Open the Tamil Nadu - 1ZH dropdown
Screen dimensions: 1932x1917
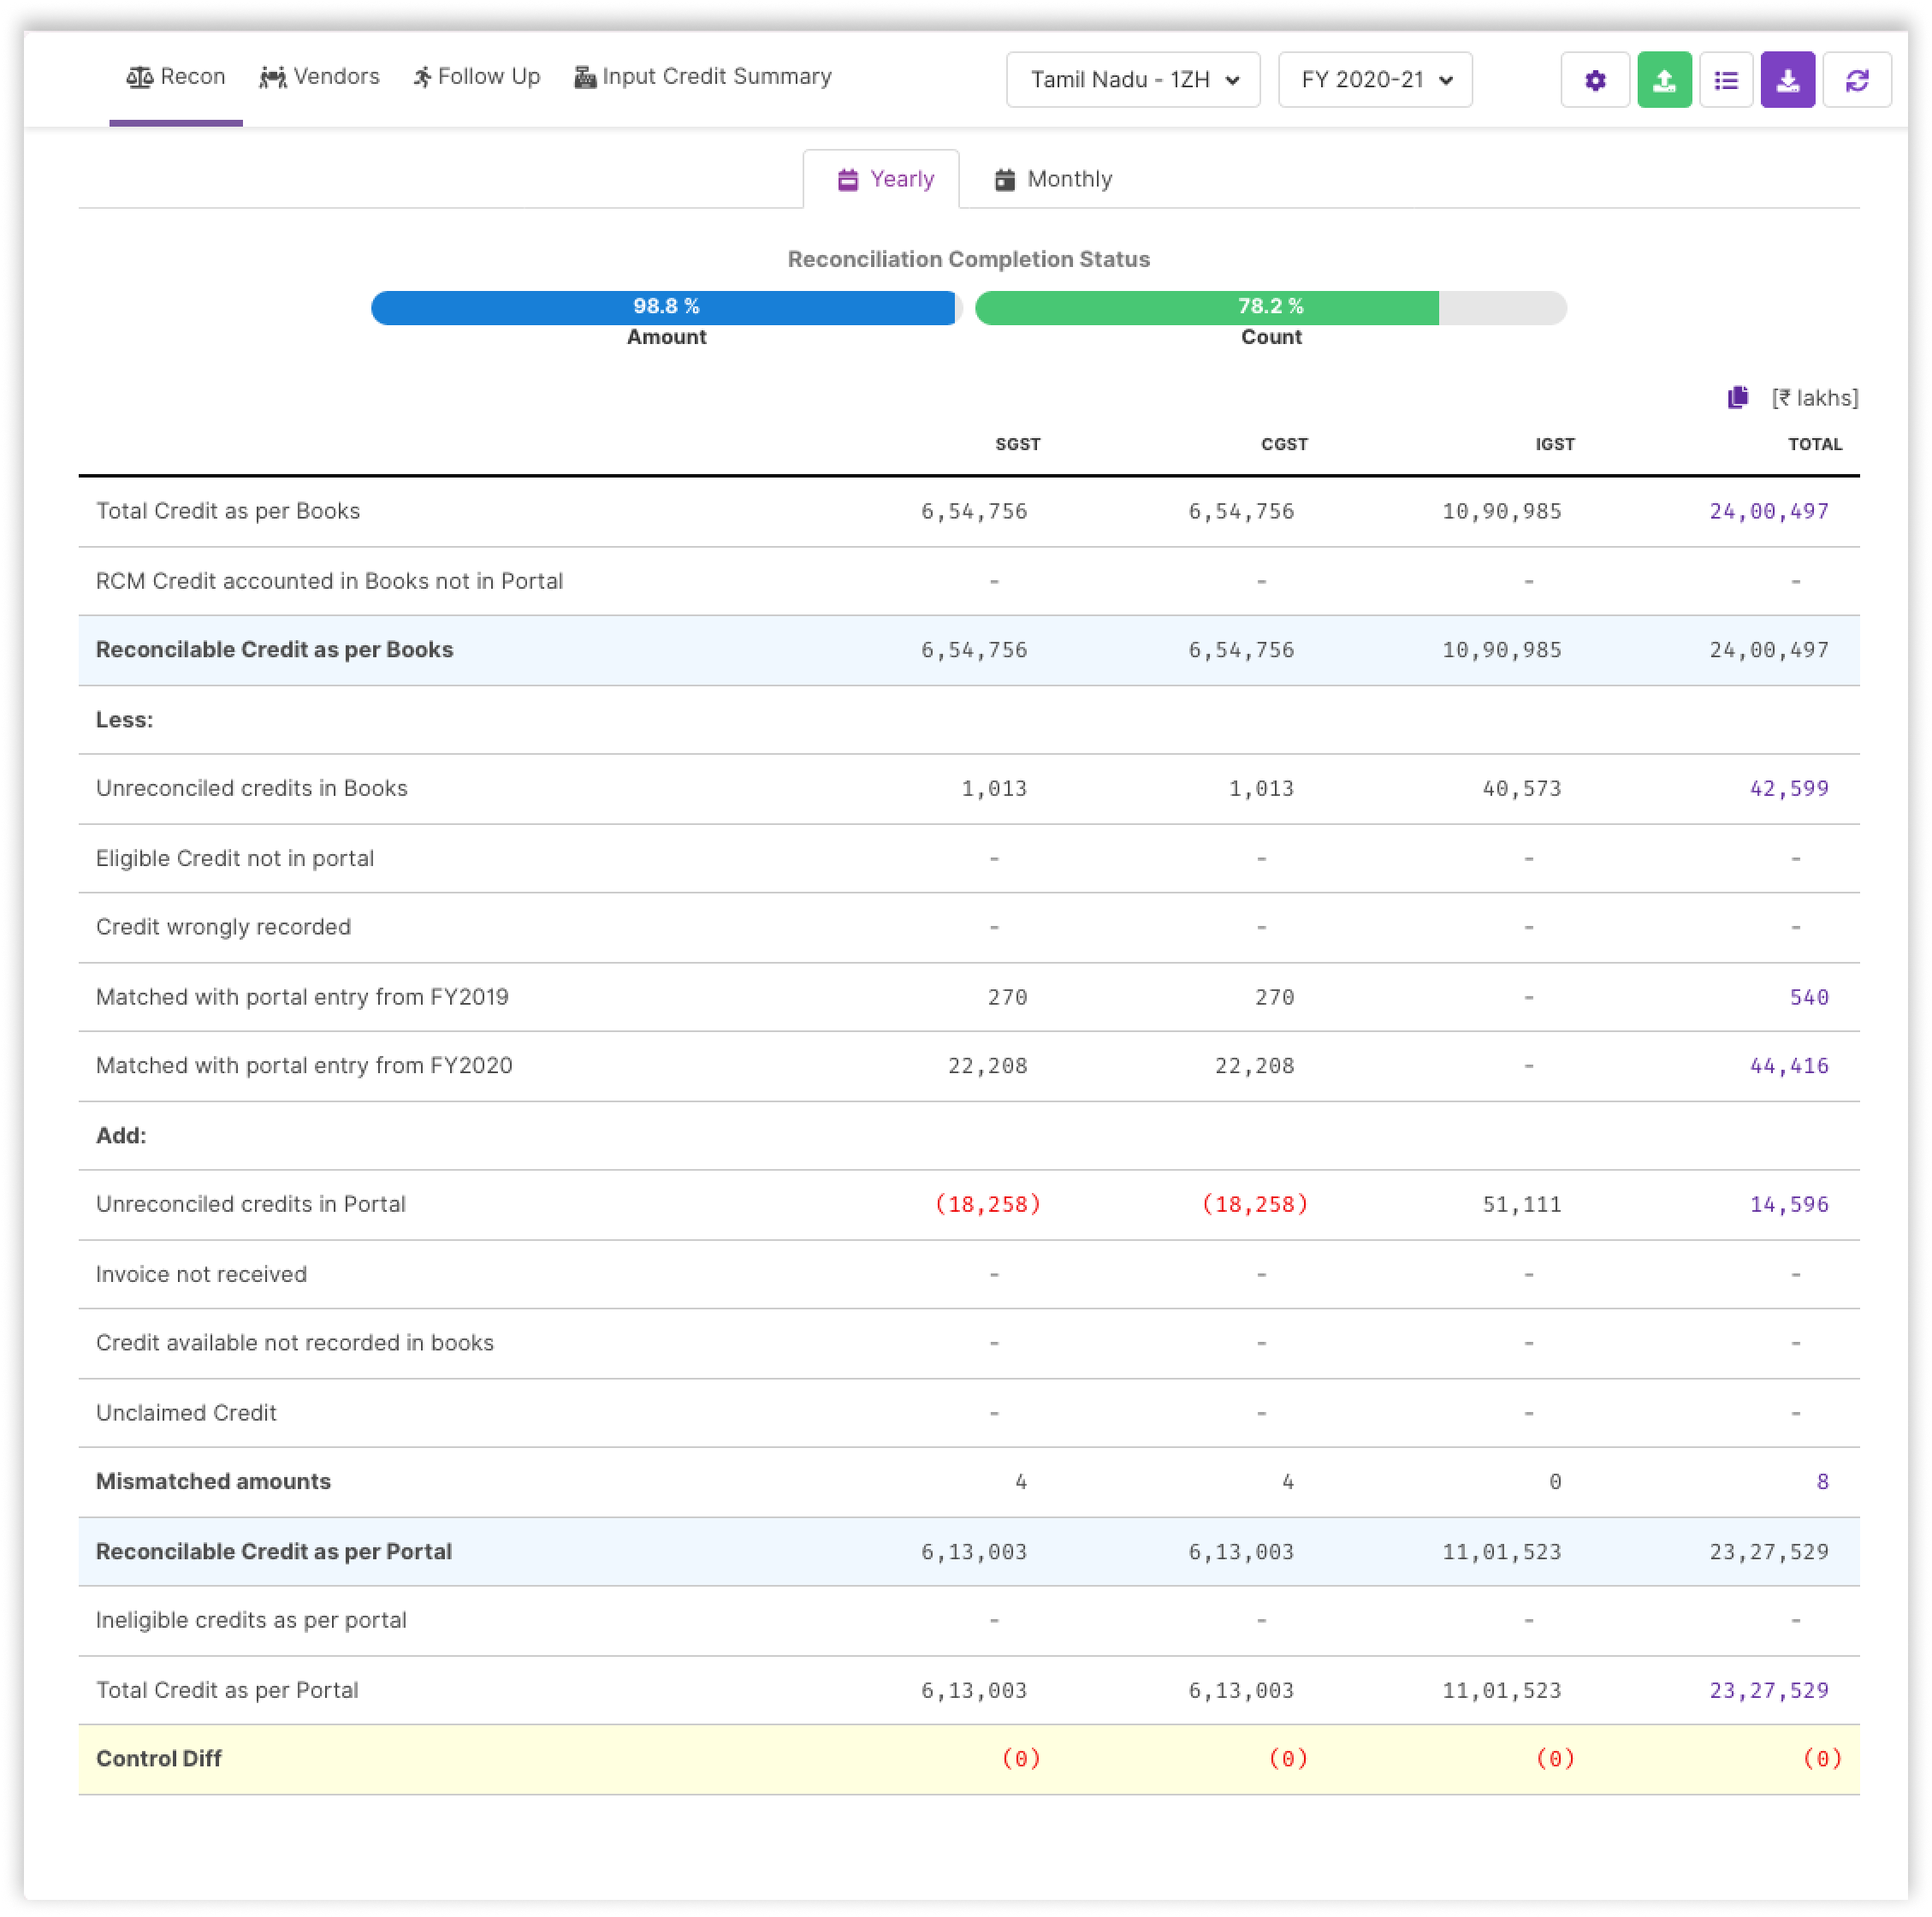coord(1132,80)
